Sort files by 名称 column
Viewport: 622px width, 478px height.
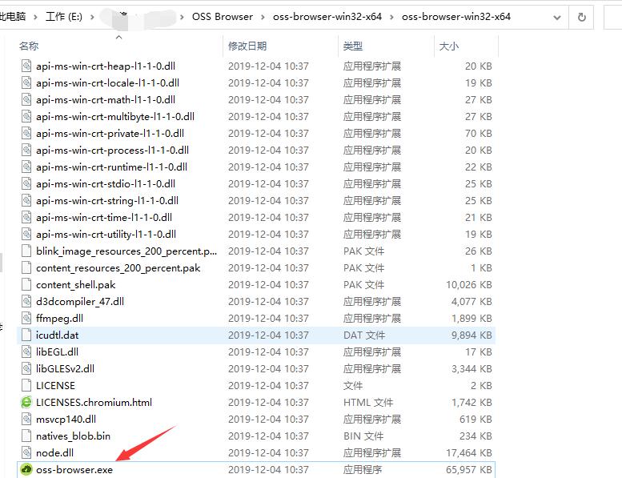[29, 46]
